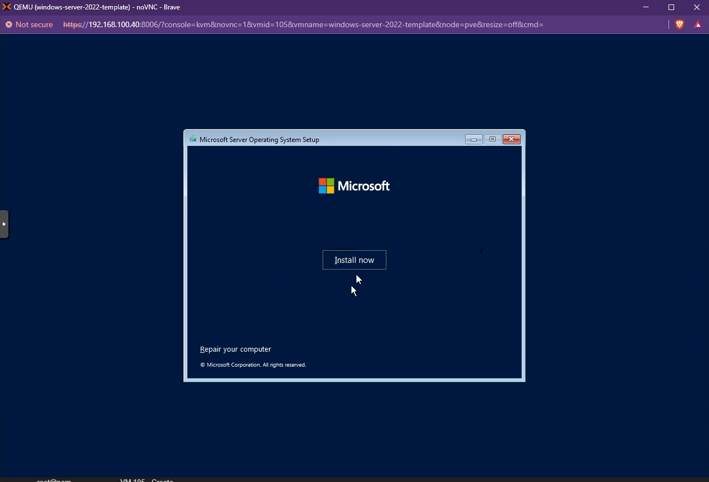The height and width of the screenshot is (482, 709).
Task: Click the Not secure label
Action: click(x=34, y=24)
